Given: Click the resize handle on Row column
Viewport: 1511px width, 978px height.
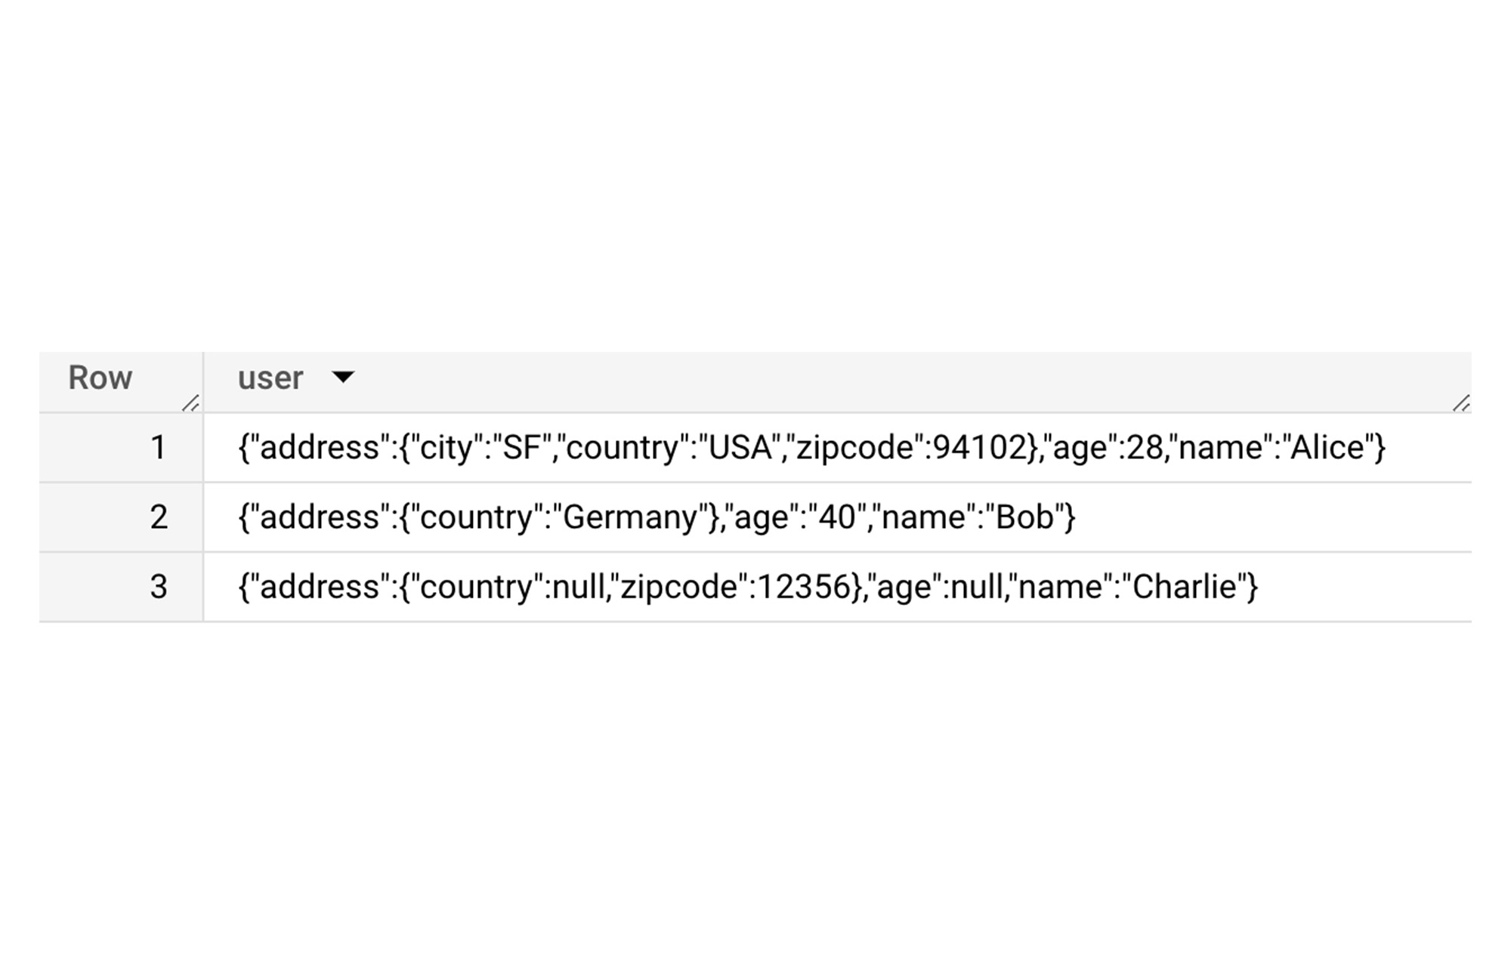Looking at the screenshot, I should click(188, 402).
